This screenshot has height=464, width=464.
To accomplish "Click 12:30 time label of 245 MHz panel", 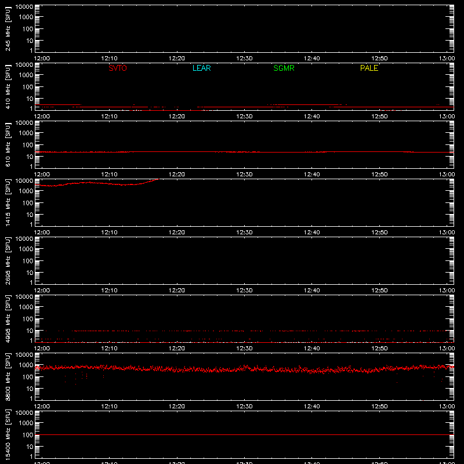I will [x=244, y=59].
